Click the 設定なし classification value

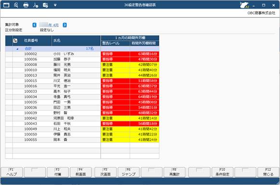[x=47, y=30]
